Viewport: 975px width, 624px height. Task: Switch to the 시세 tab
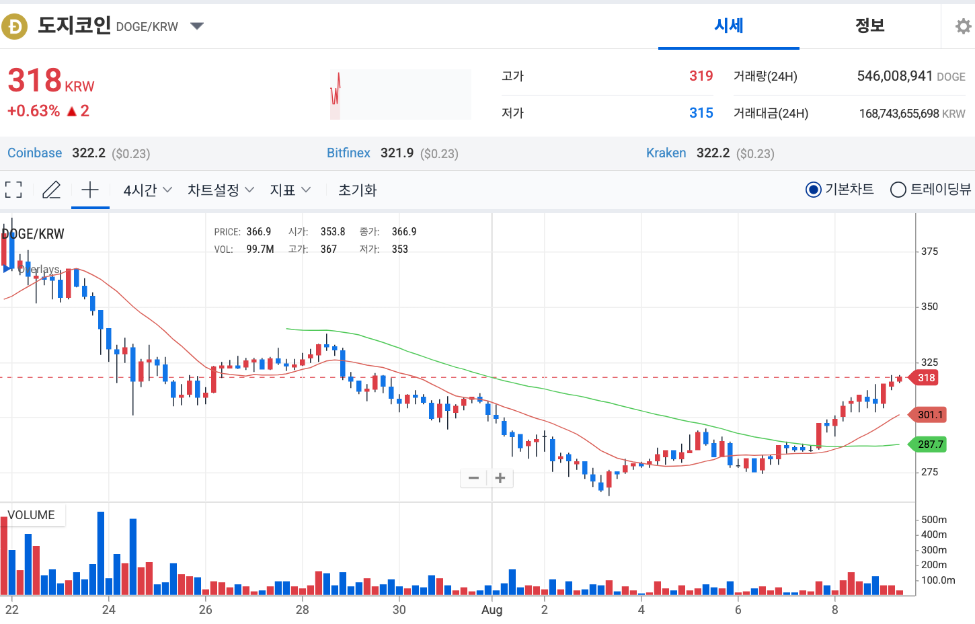click(x=729, y=26)
